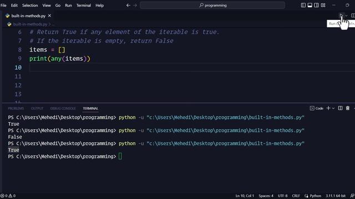Click Ln 10, Col 1 in status bar
Image resolution: width=355 pixels, height=199 pixels.
(245, 196)
